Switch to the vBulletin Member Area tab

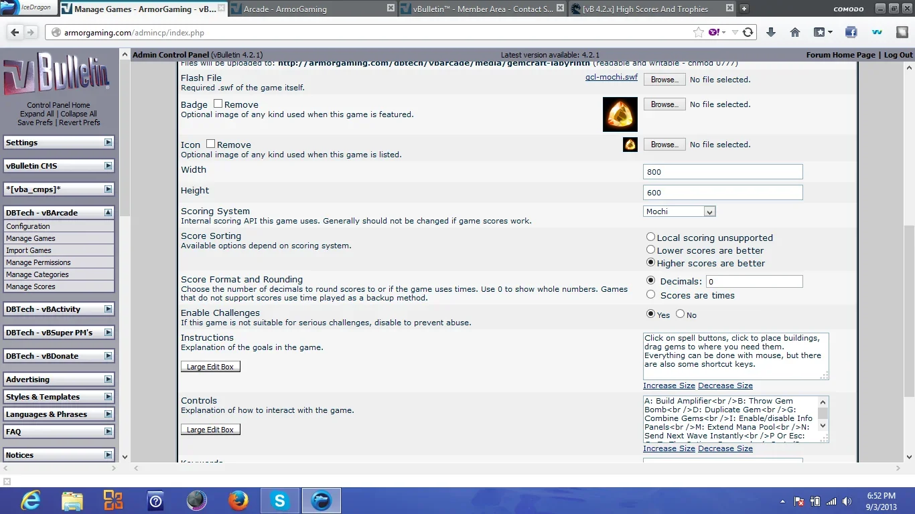[482, 9]
